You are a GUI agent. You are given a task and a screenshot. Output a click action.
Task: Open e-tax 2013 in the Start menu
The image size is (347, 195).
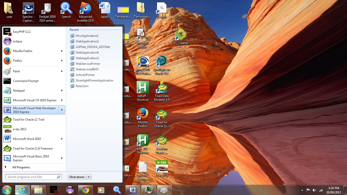pyautogui.click(x=34, y=129)
